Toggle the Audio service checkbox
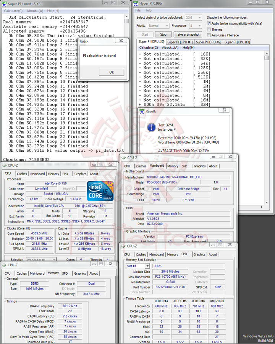275x344 pixels. coord(209,23)
